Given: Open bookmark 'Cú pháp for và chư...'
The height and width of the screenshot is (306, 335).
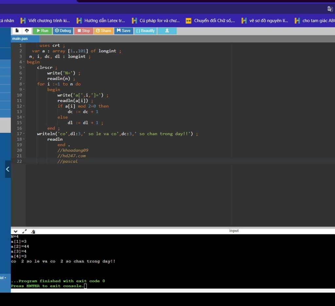Looking at the screenshot, I should [156, 21].
